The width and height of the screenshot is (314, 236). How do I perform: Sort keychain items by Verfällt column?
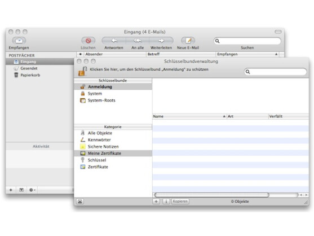[x=289, y=116]
